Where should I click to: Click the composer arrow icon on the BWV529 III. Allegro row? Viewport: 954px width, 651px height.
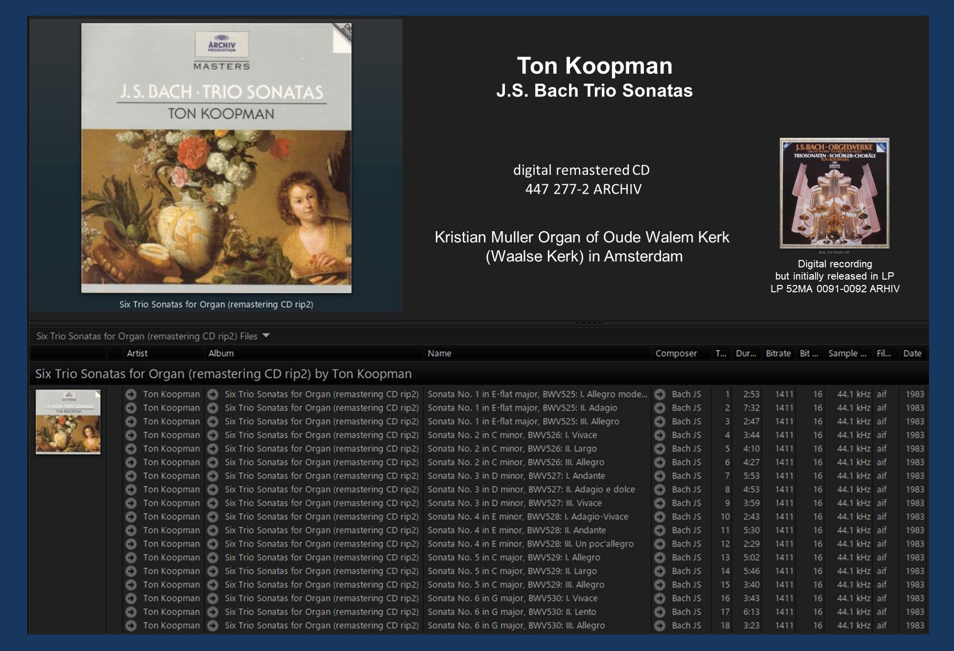click(x=660, y=585)
